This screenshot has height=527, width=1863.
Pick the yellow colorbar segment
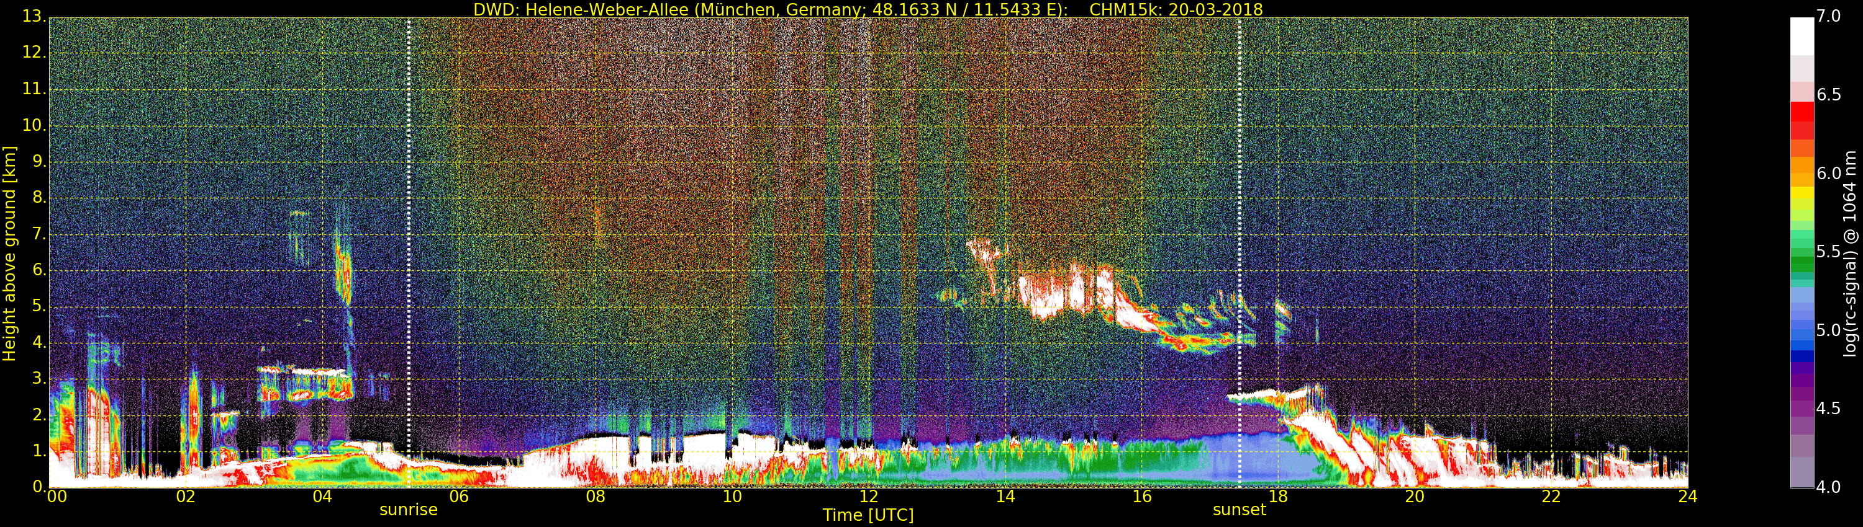(x=1802, y=193)
